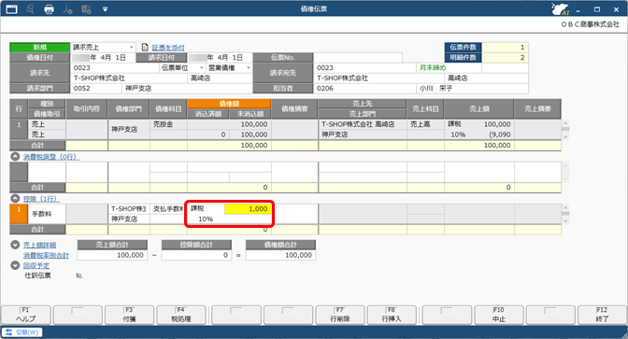Click the AI assistant icon
This screenshot has height=339, width=628.
[x=560, y=8]
